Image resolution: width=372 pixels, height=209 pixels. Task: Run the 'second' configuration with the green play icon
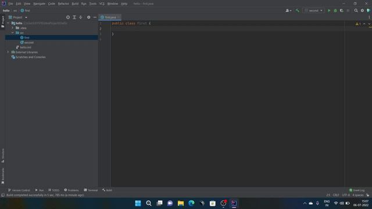(329, 10)
